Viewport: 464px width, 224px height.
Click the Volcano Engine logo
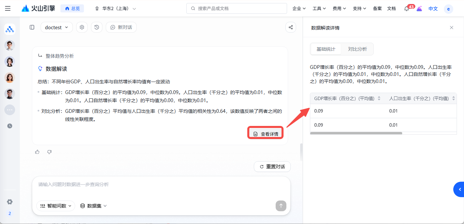(38, 8)
